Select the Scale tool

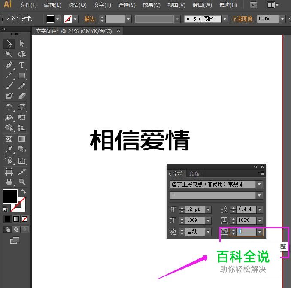click(22, 107)
